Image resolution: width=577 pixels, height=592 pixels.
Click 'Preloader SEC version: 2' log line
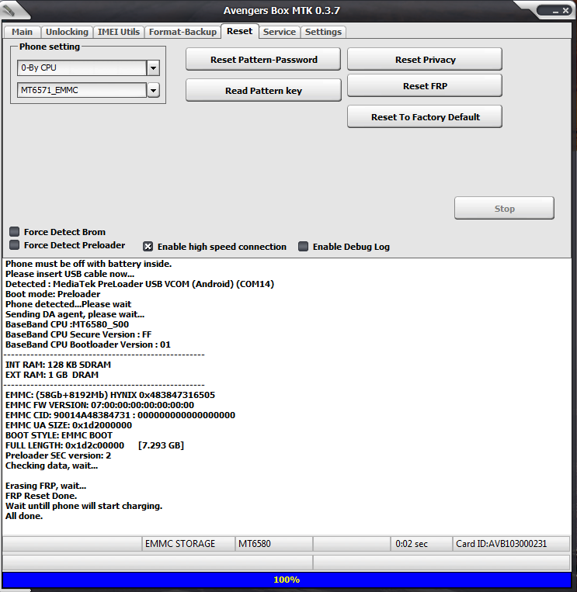click(x=58, y=455)
